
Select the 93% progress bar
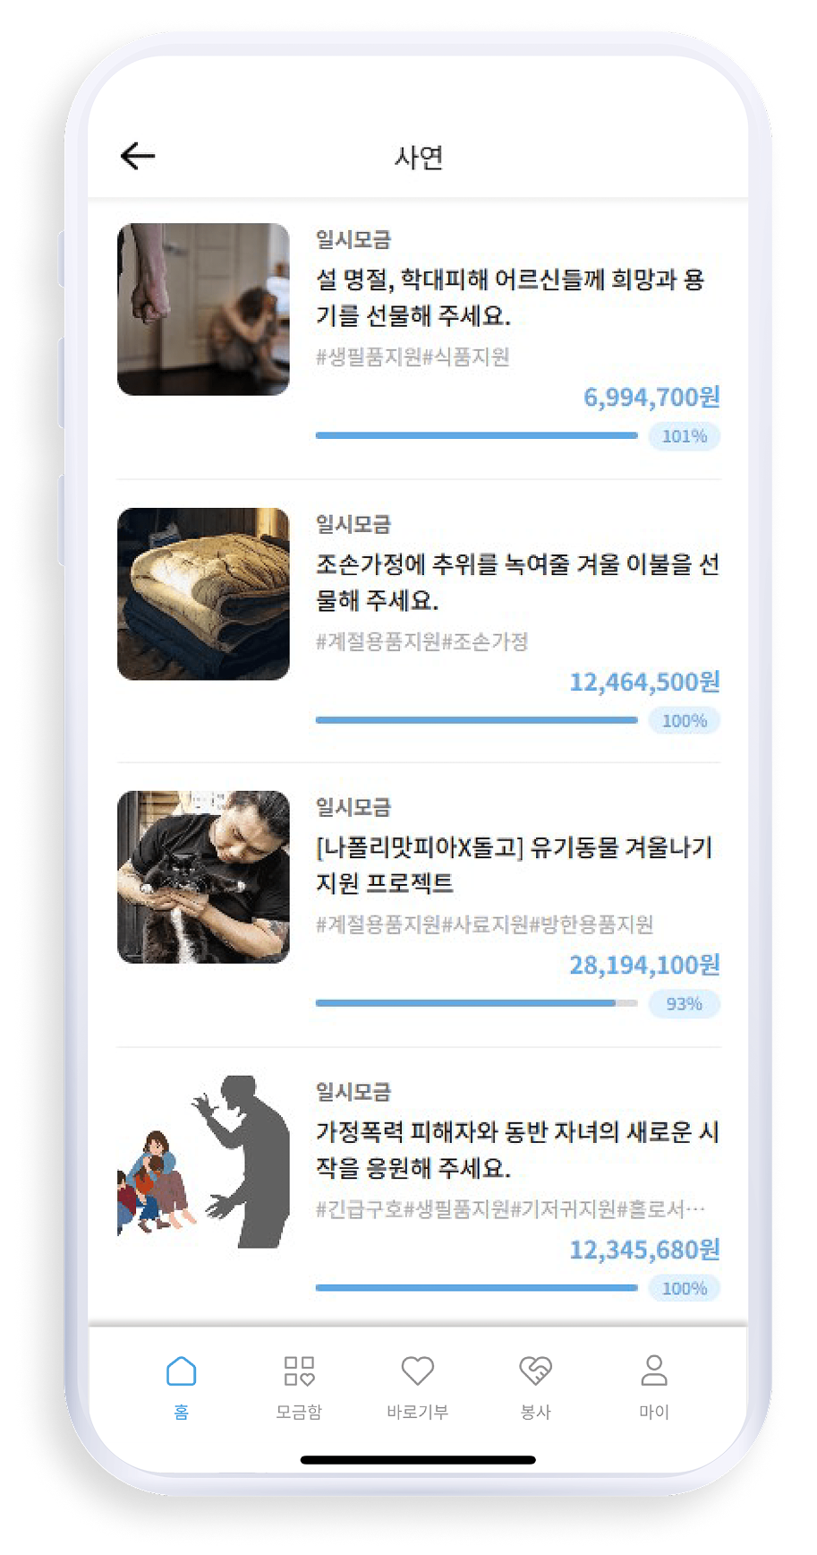[477, 1003]
